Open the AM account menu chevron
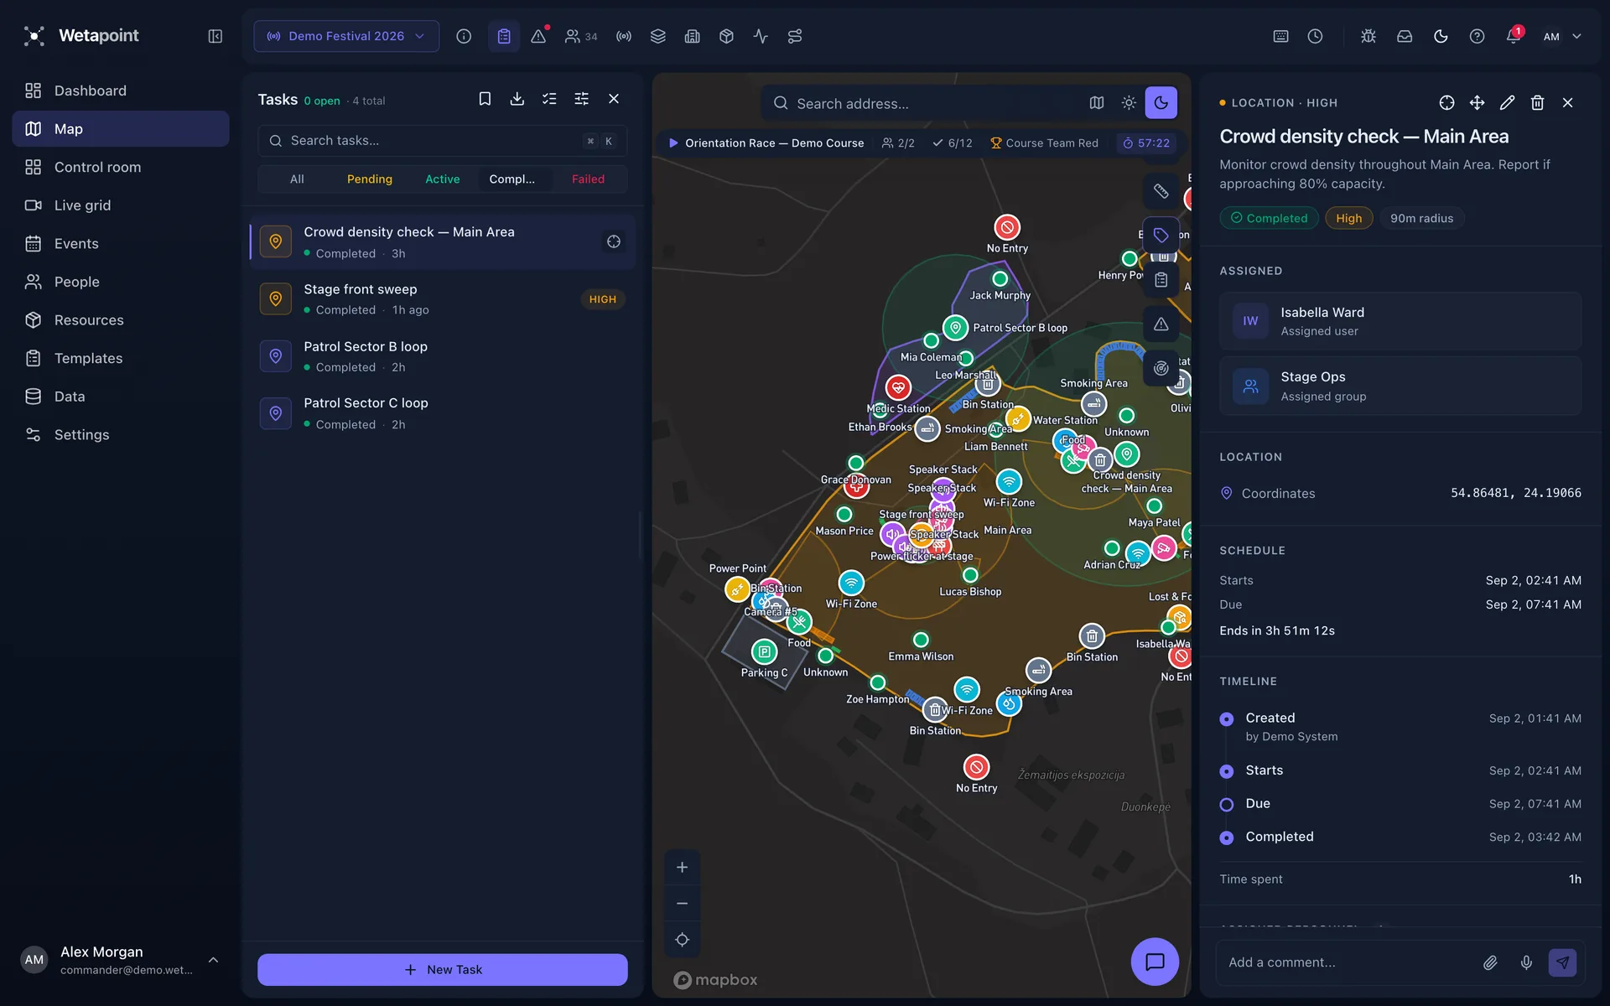 coord(1576,36)
